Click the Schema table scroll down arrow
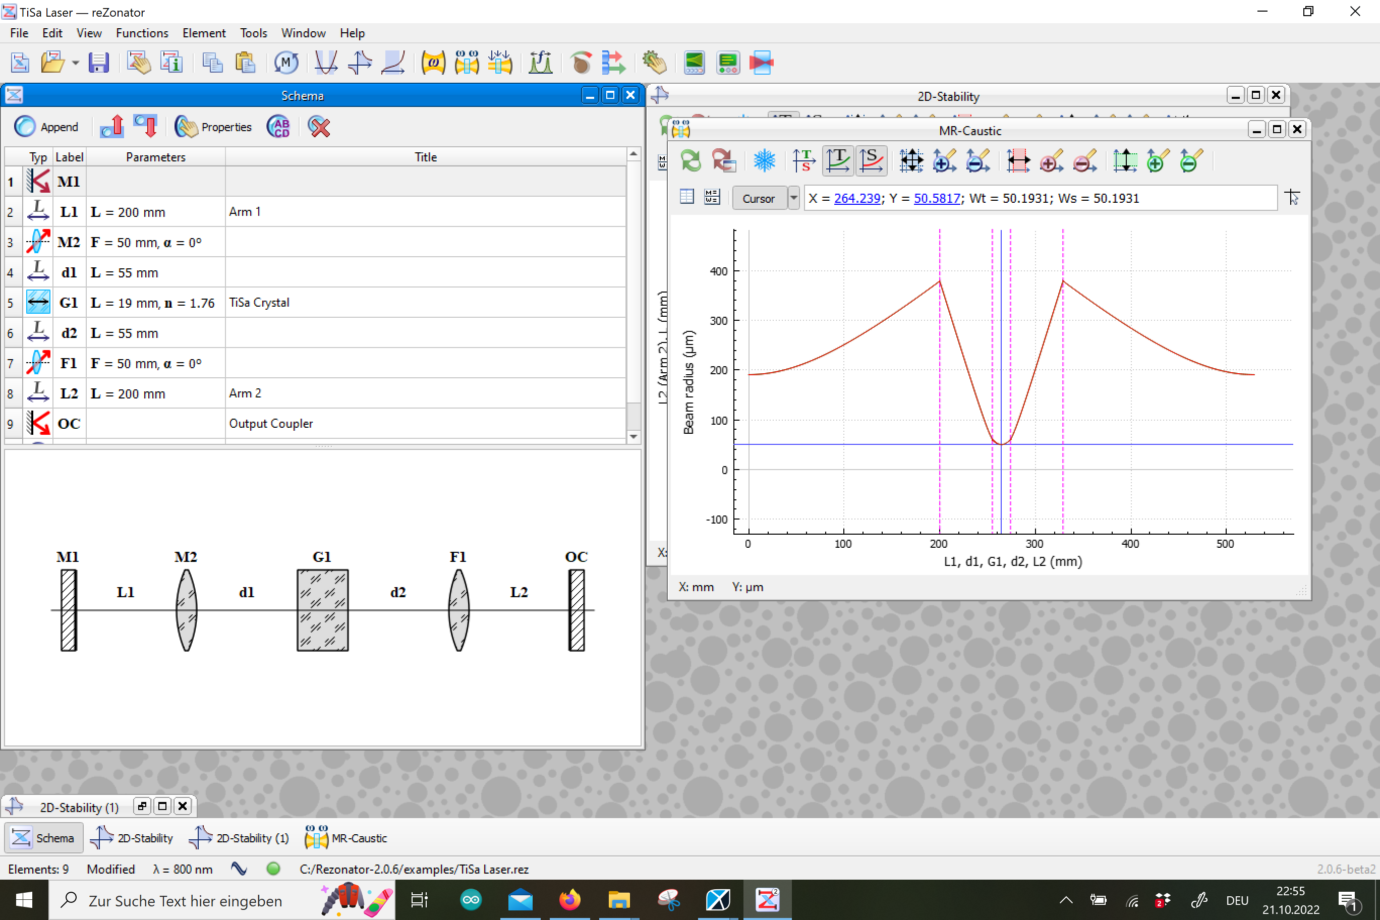 [x=633, y=436]
